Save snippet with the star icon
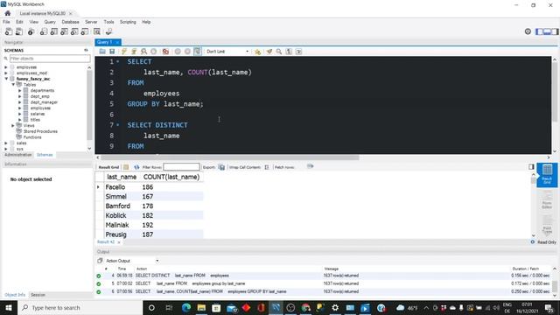This screenshot has width=560, height=315. tap(257, 52)
